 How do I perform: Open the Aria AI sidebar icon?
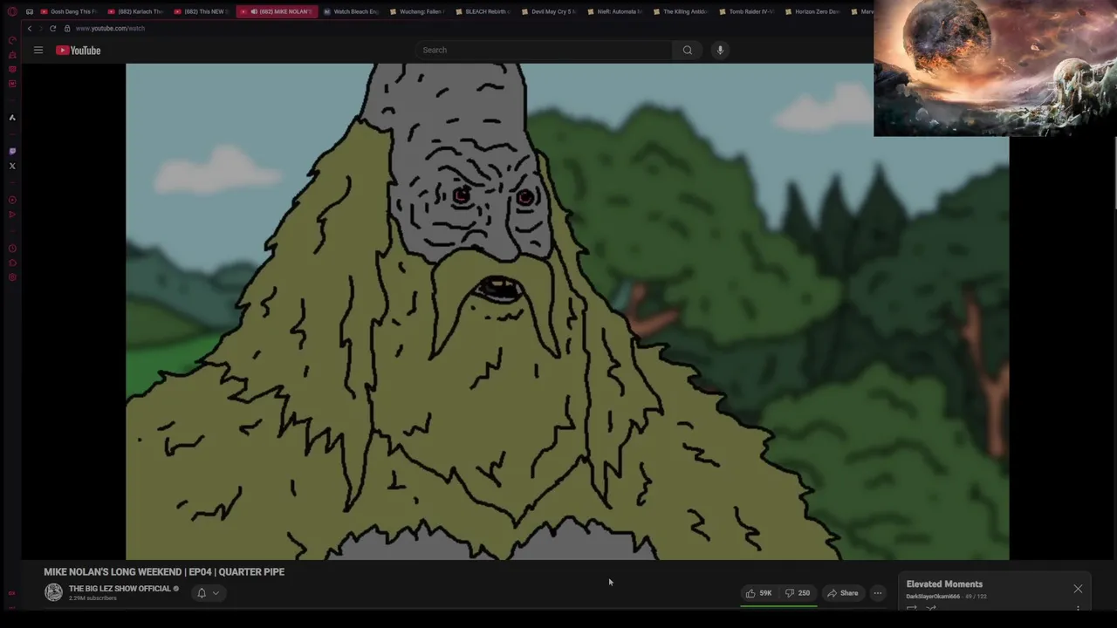pos(12,117)
